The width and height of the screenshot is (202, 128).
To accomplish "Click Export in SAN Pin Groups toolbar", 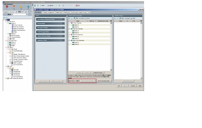I will click(x=127, y=18).
